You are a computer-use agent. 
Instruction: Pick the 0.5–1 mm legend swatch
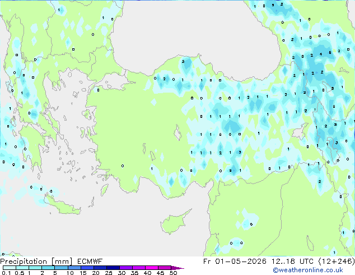[22, 268]
